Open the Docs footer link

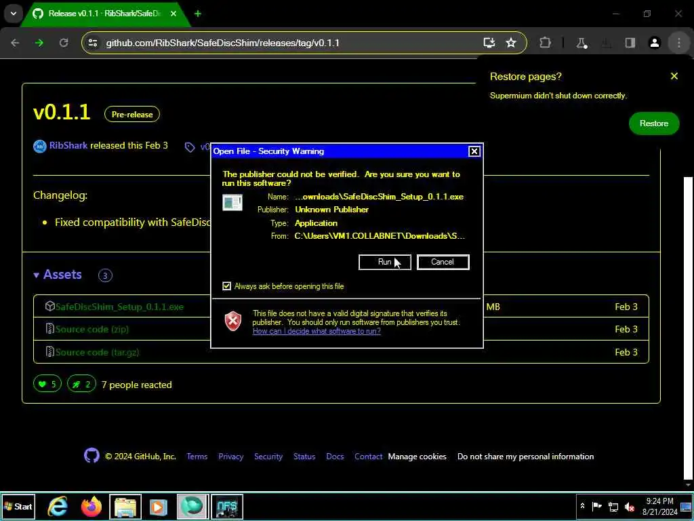[335, 457]
